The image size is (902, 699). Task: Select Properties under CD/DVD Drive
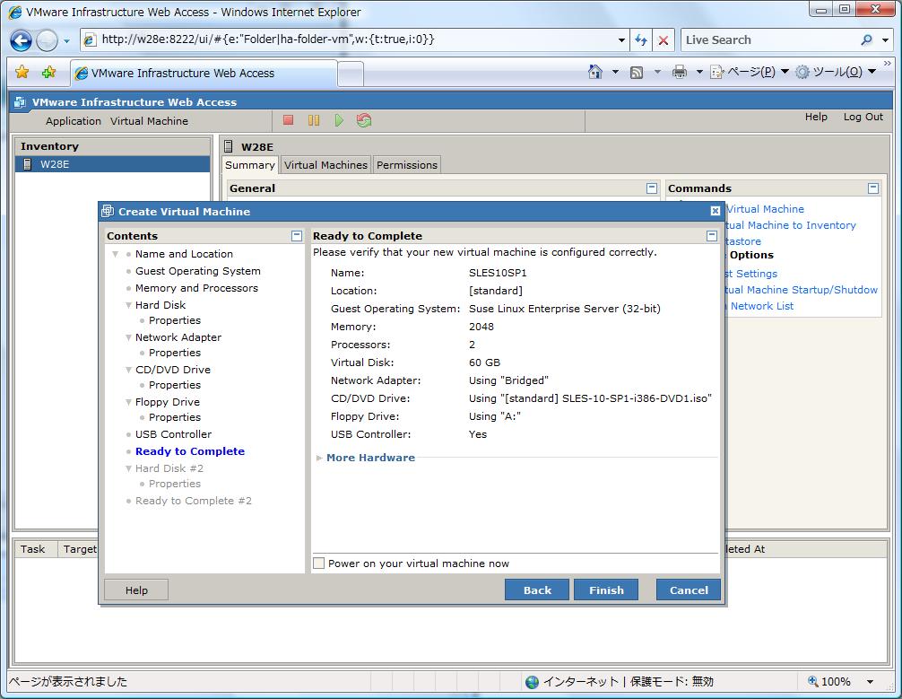(175, 385)
